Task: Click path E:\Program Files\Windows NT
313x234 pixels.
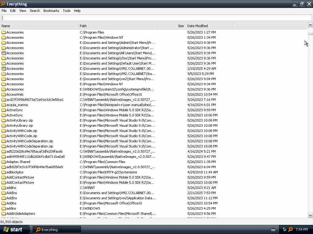Action: click(x=101, y=84)
